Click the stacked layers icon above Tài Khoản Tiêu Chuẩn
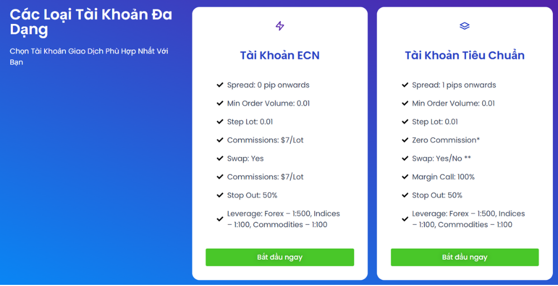Viewport: 558px width, 286px height. pos(464,26)
